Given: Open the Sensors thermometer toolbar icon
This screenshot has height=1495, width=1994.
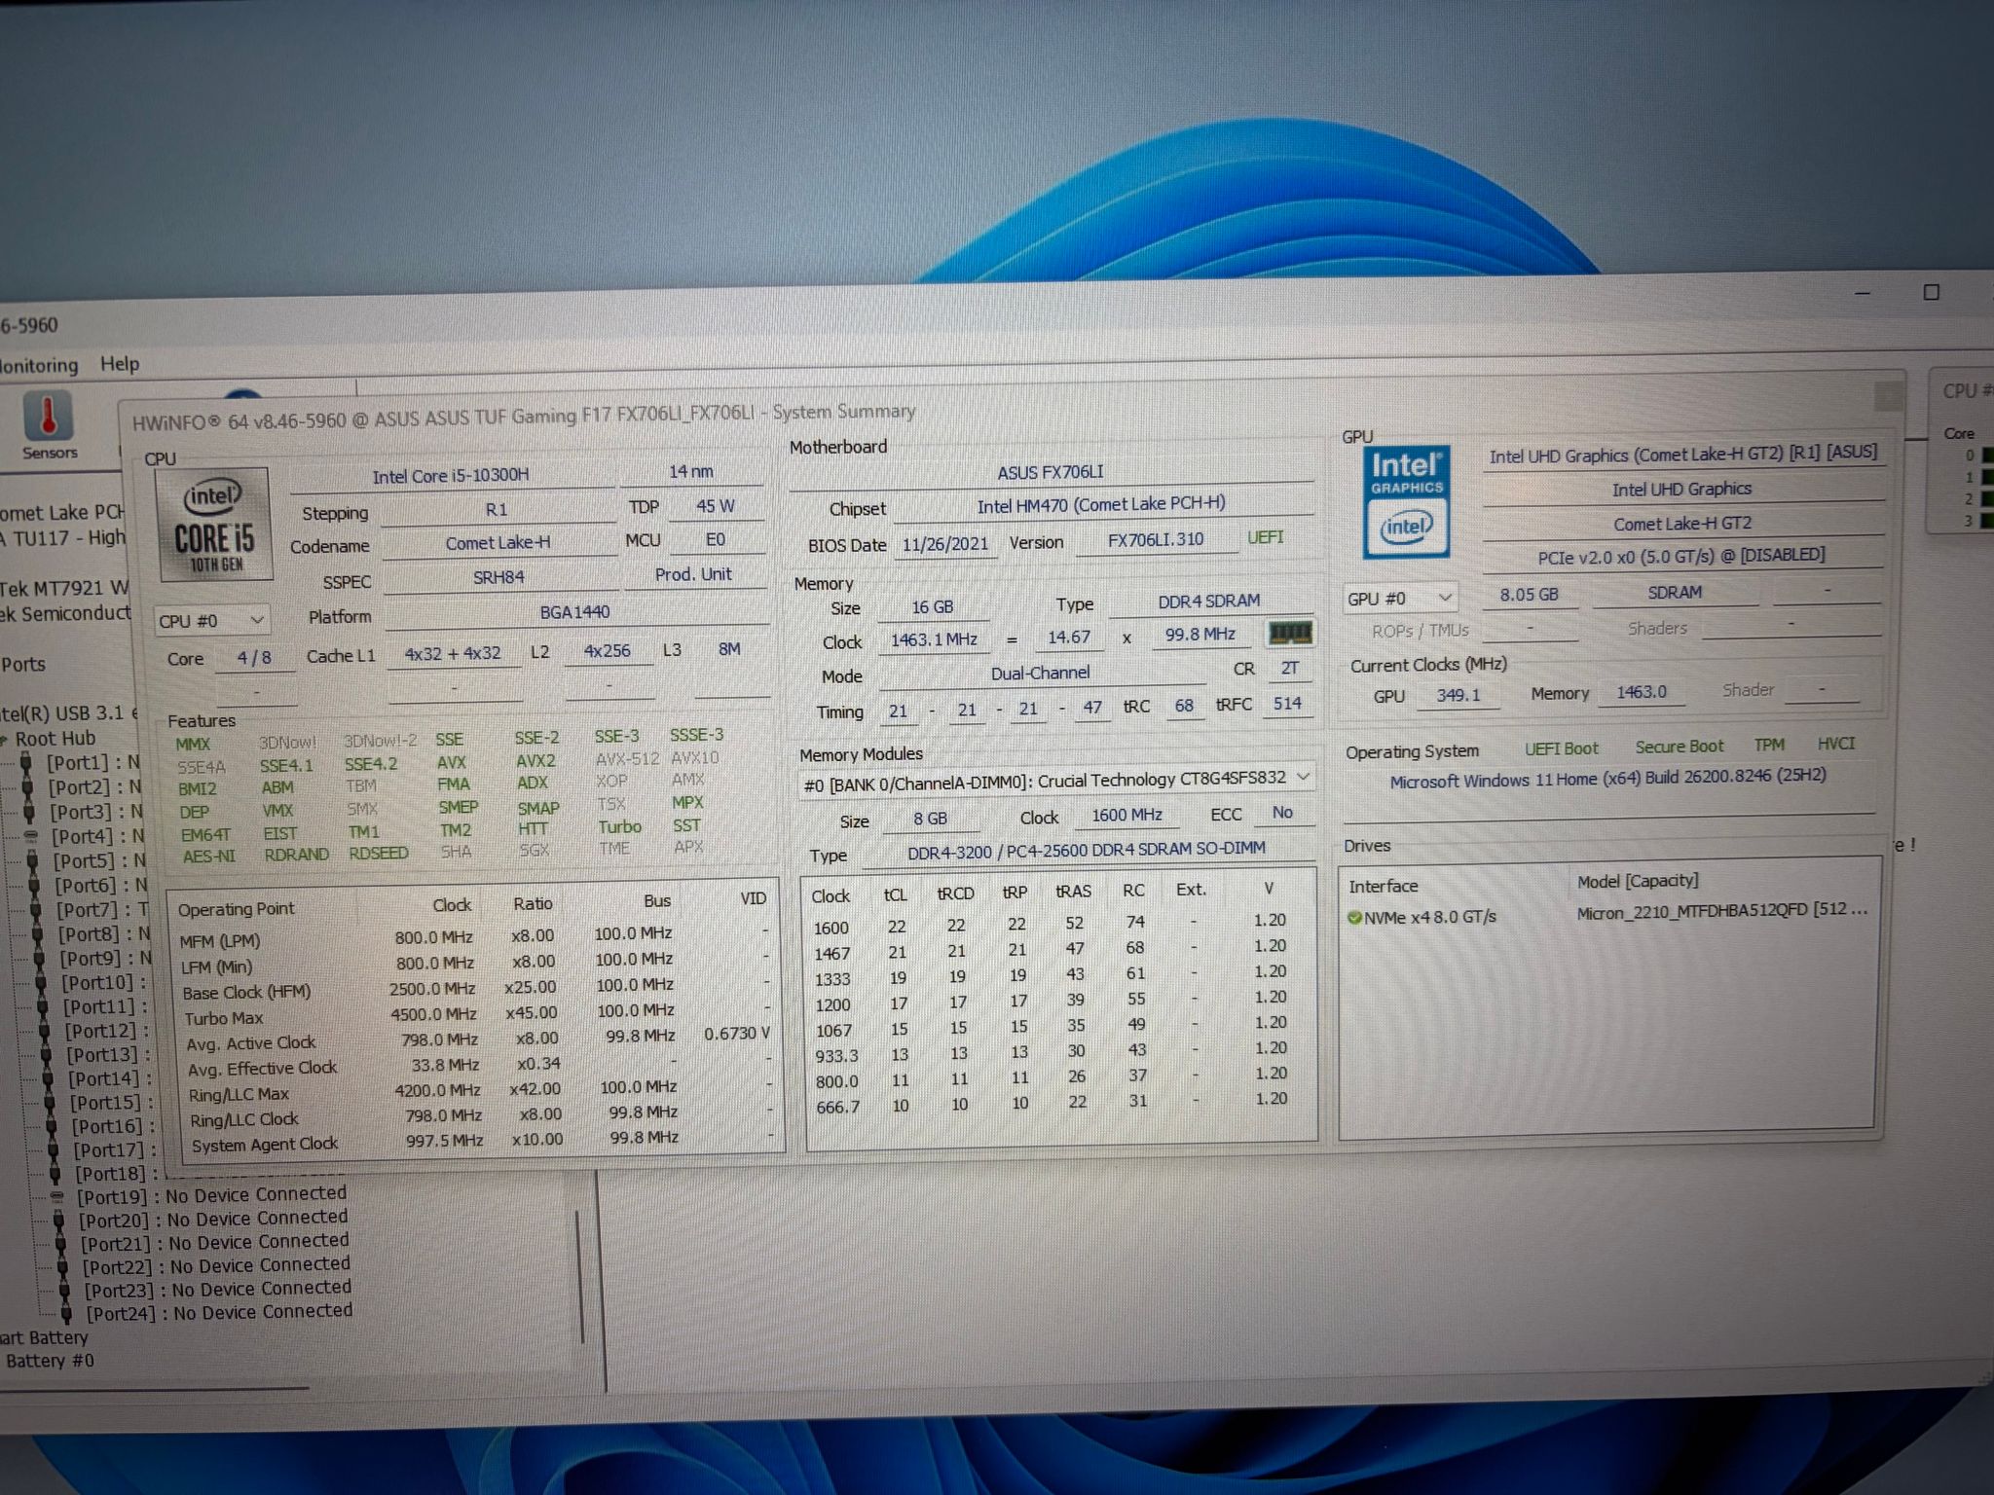Looking at the screenshot, I should 49,425.
